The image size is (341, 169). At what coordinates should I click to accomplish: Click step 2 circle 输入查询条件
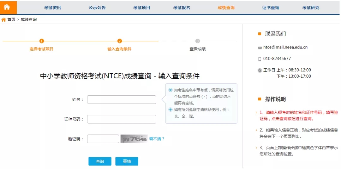point(119,41)
